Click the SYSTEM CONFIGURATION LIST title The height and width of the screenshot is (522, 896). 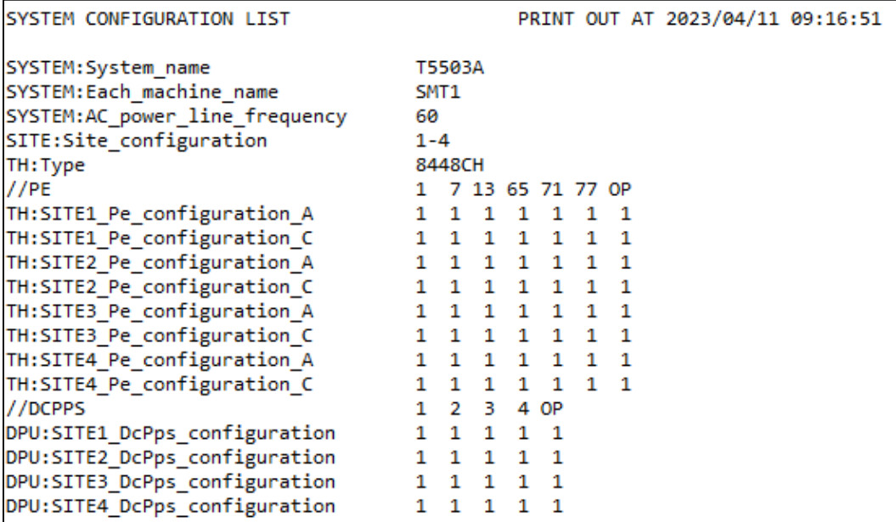pyautogui.click(x=146, y=18)
